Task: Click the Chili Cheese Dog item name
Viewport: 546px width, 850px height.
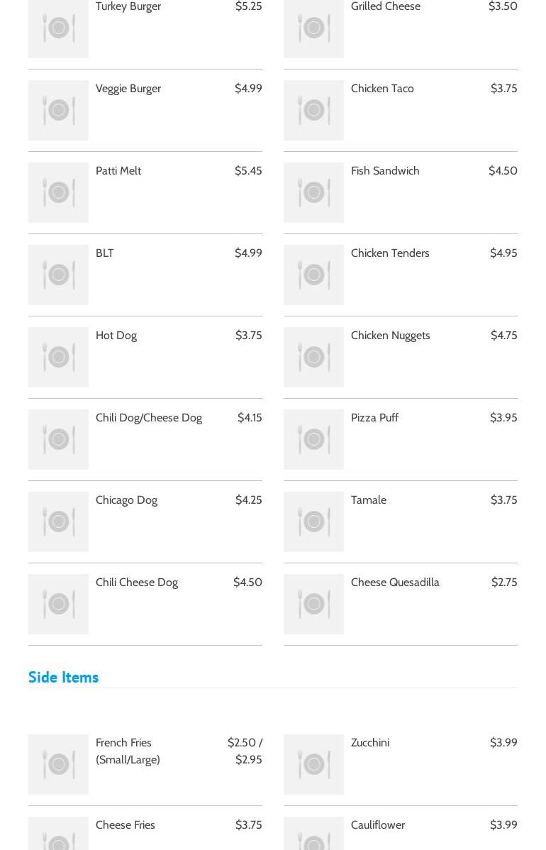Action: (x=137, y=583)
